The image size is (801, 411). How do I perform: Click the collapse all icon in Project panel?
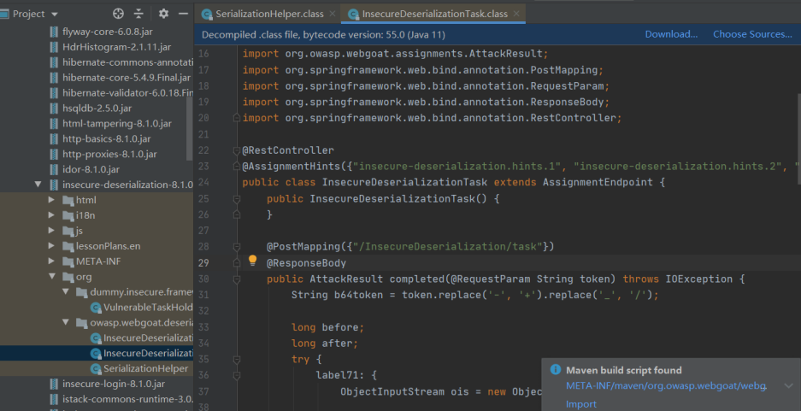point(139,14)
